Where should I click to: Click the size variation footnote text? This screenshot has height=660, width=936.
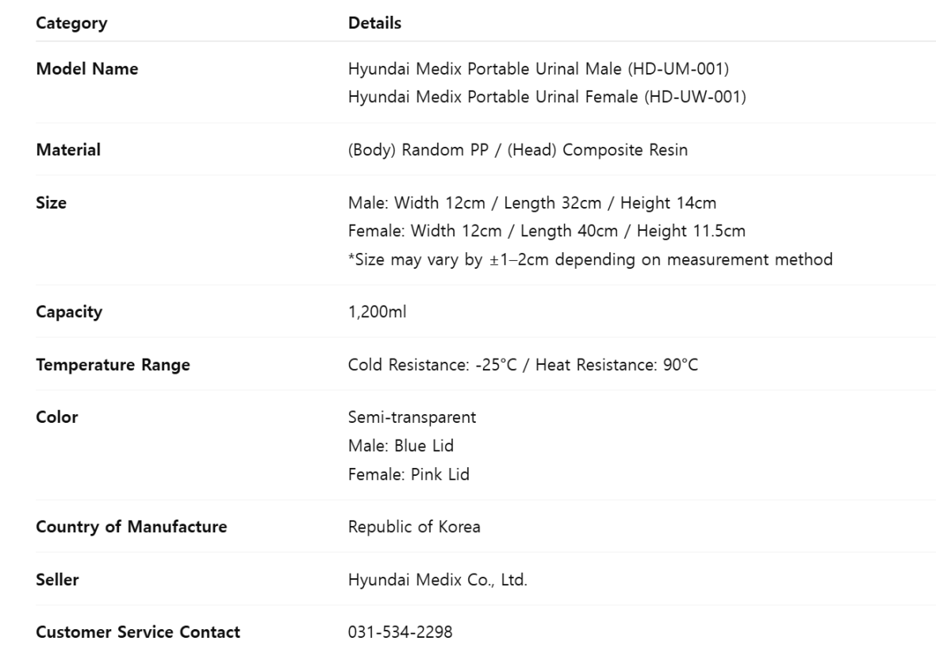click(590, 259)
